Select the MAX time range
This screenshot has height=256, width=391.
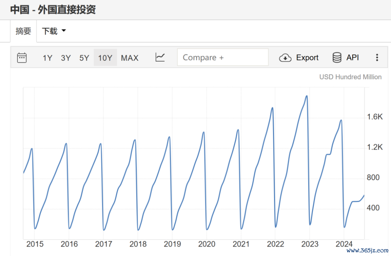[130, 58]
